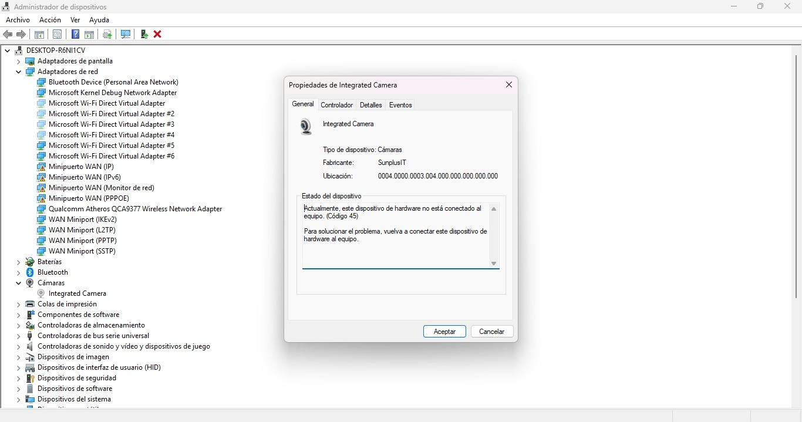Select Integrated Camera in the device tree
The height and width of the screenshot is (422, 802).
coord(77,293)
